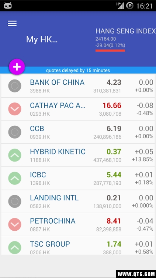Tap the green up-arrow icon for HYBRID KINETIC
Viewport: 156px width, 278px height.
[x=15, y=155]
